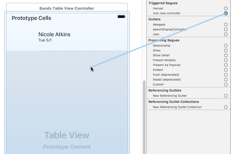Screen dimensions: 231x154
Task: Click the searchDisplayController outlet circle
Action: pos(226,29)
